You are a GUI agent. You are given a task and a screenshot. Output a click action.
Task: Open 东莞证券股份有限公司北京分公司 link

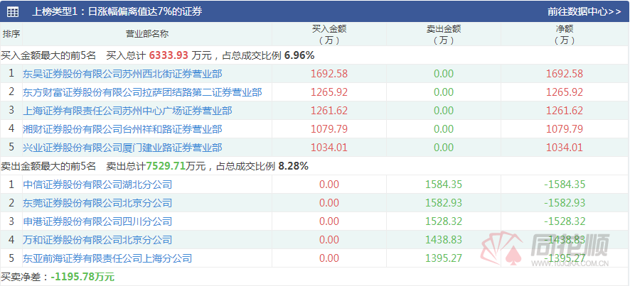(97, 203)
